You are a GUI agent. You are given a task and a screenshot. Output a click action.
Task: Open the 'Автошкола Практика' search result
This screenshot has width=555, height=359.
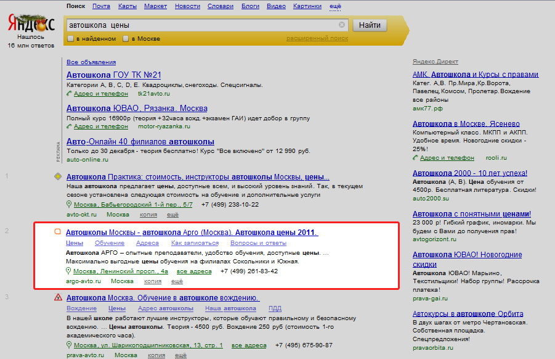click(198, 176)
